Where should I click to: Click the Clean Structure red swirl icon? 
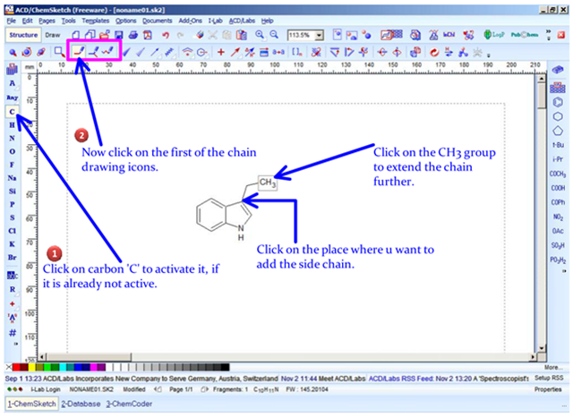tap(433, 52)
